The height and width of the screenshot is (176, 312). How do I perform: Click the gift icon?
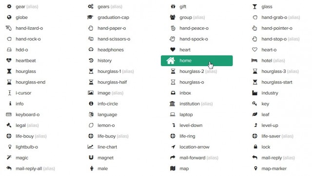(x=173, y=6)
